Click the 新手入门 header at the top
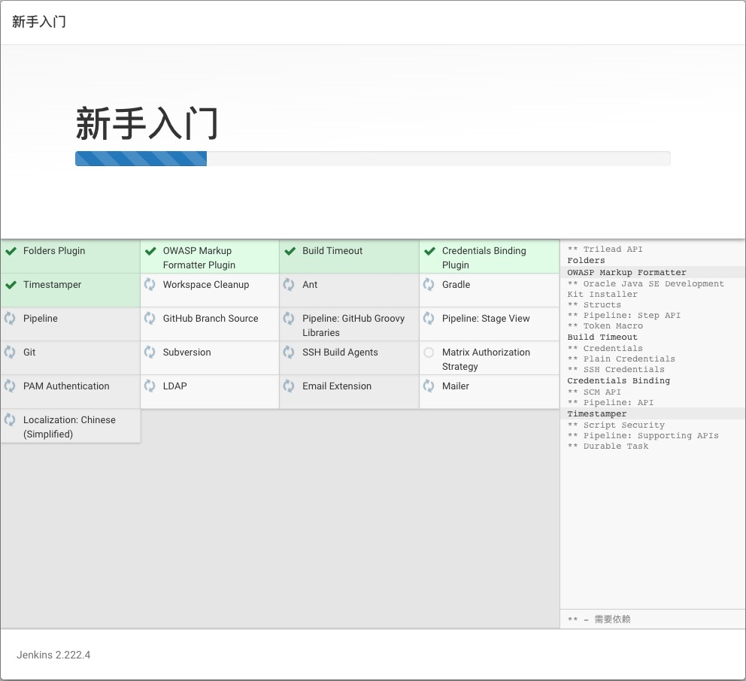Screen dimensions: 746x681 38,22
